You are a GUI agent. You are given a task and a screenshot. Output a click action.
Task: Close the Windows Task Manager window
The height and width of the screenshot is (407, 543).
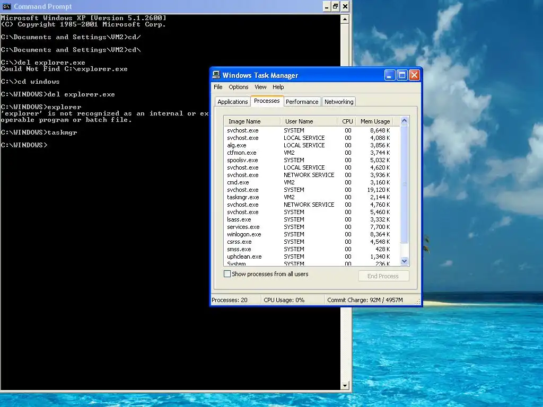(414, 75)
